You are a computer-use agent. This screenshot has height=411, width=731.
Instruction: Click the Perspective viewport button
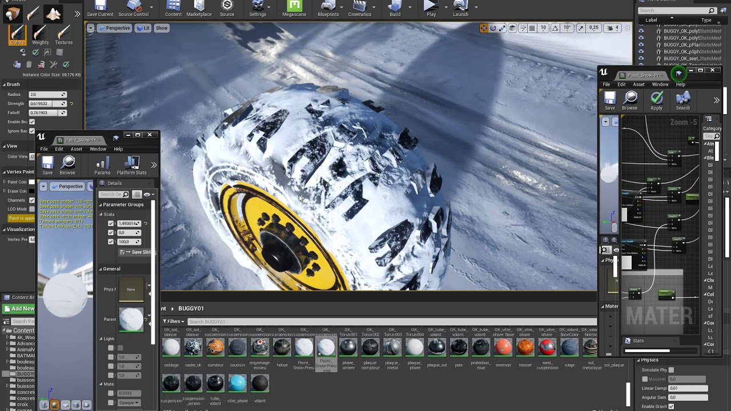[x=114, y=28]
